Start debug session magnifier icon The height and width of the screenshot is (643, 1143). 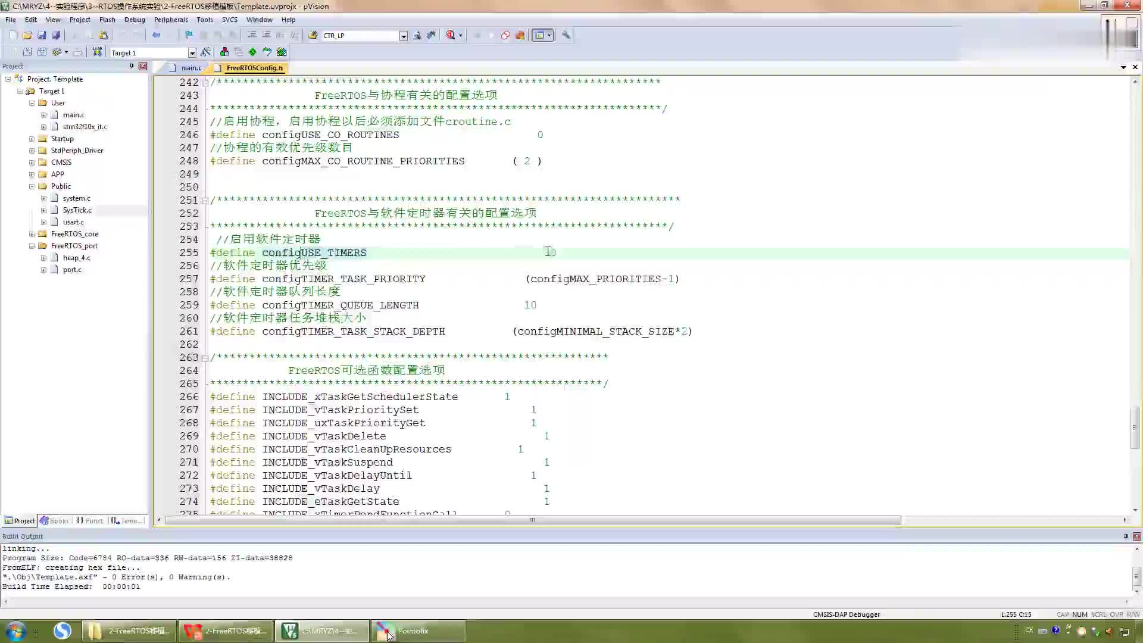pos(451,36)
